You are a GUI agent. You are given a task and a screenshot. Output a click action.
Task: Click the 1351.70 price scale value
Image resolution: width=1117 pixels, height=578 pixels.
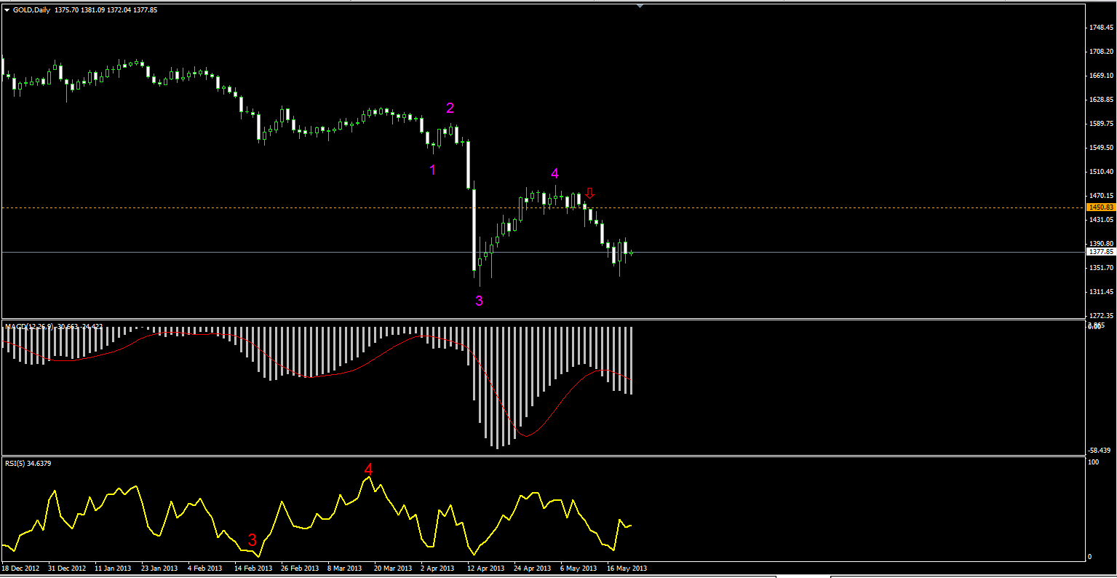[x=1102, y=268]
